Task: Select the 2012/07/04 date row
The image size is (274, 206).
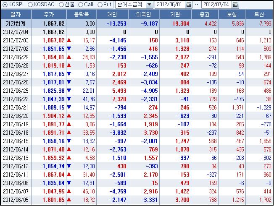Action: pos(137,32)
